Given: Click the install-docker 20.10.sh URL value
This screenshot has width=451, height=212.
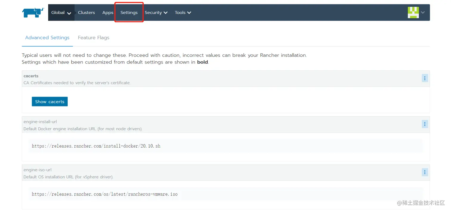Looking at the screenshot, I should tap(96, 146).
